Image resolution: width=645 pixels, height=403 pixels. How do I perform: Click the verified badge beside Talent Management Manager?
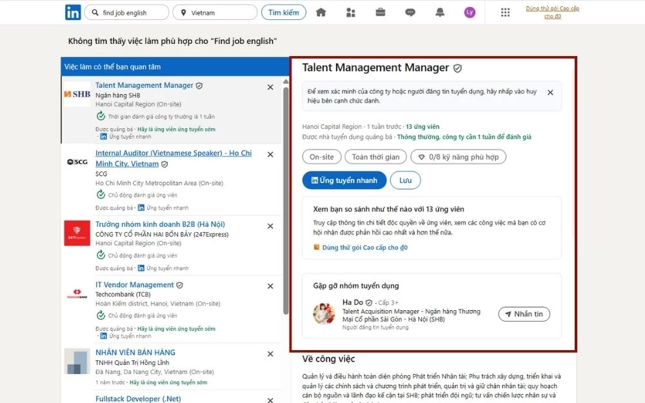point(457,68)
